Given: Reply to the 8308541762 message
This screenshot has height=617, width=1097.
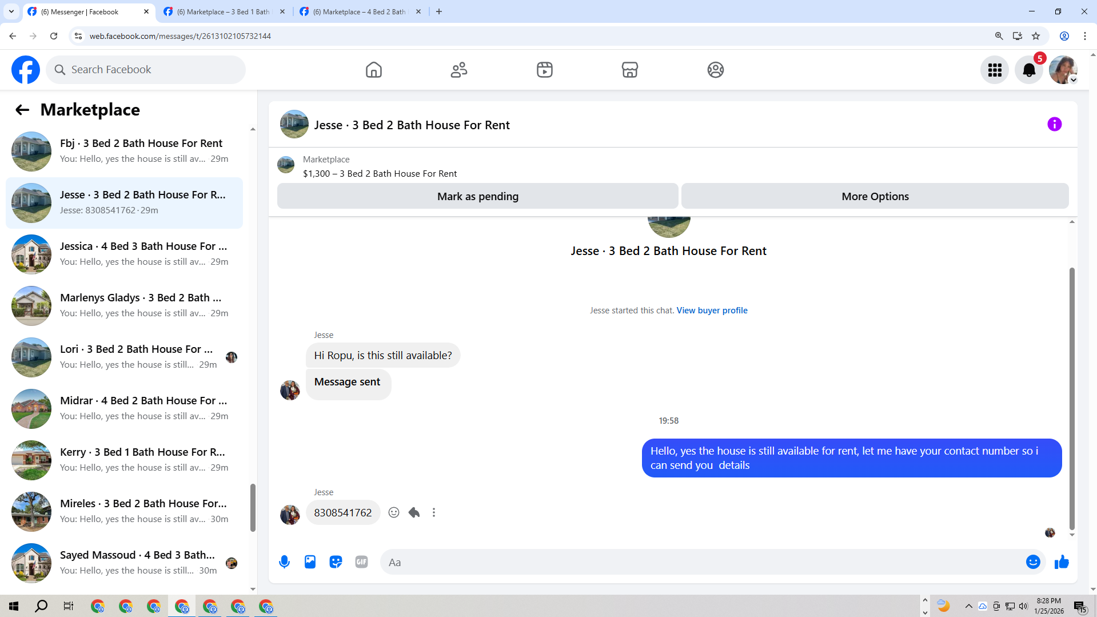Looking at the screenshot, I should coord(414,512).
